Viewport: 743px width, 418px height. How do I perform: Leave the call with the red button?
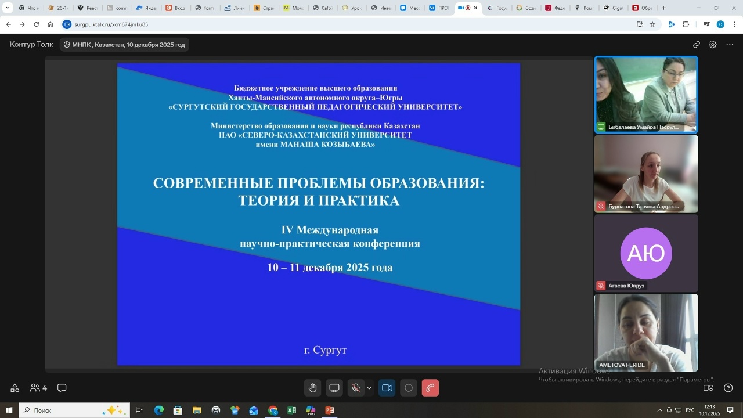(430, 388)
